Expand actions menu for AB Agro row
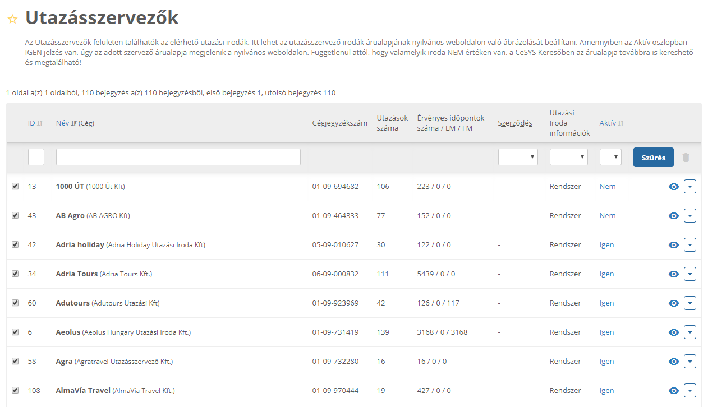Image resolution: width=708 pixels, height=407 pixels. pyautogui.click(x=690, y=216)
